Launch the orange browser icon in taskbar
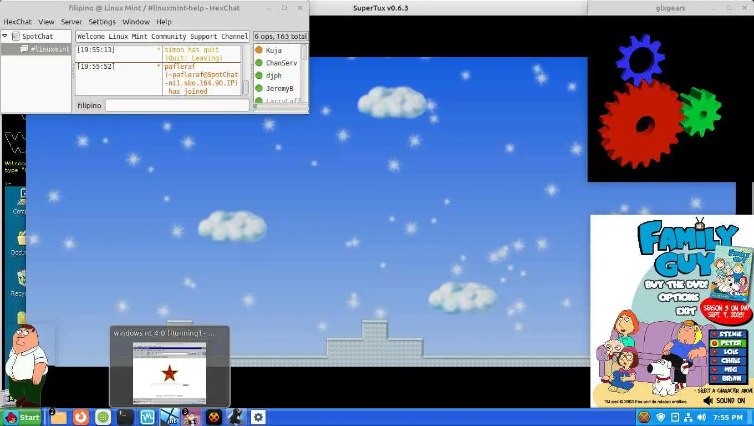Image resolution: width=754 pixels, height=426 pixels. [81, 417]
